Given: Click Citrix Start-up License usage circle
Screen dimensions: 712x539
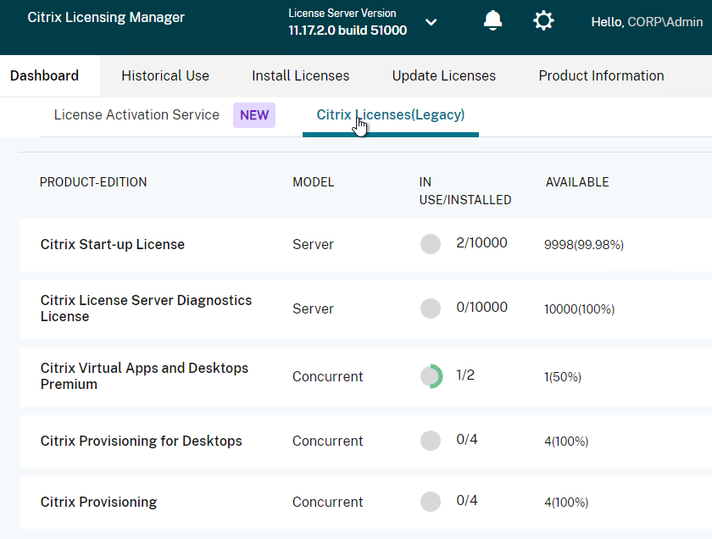Looking at the screenshot, I should click(431, 244).
